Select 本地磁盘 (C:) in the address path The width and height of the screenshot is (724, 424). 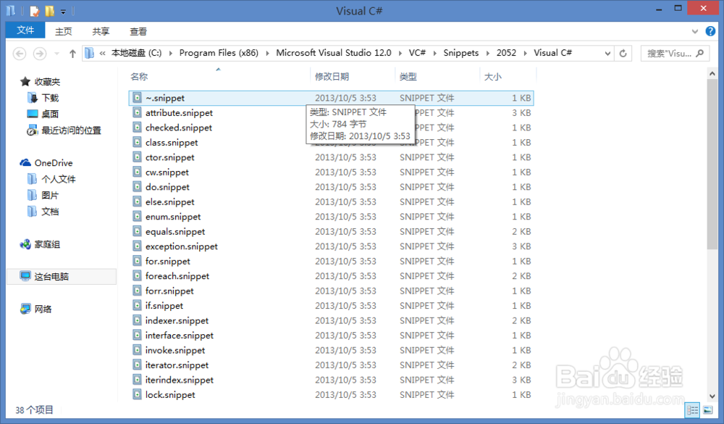(x=136, y=53)
